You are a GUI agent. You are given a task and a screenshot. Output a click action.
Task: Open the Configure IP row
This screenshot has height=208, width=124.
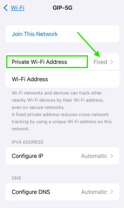click(x=62, y=156)
